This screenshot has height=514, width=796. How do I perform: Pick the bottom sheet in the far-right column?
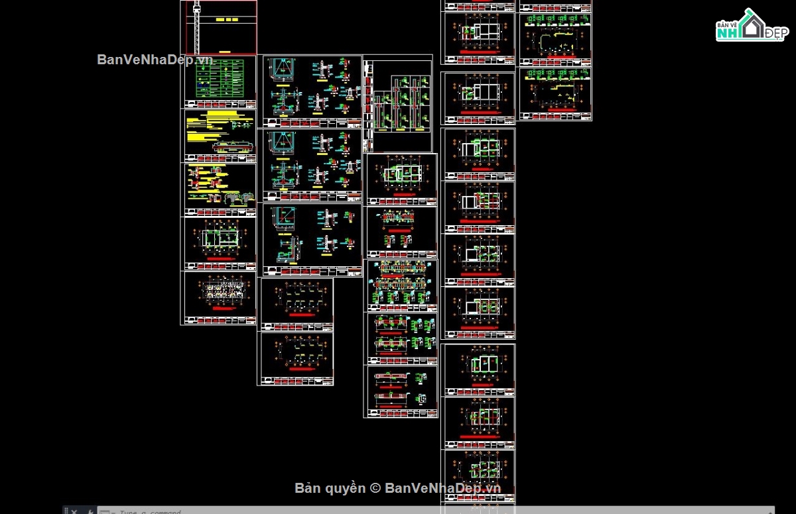(x=555, y=94)
